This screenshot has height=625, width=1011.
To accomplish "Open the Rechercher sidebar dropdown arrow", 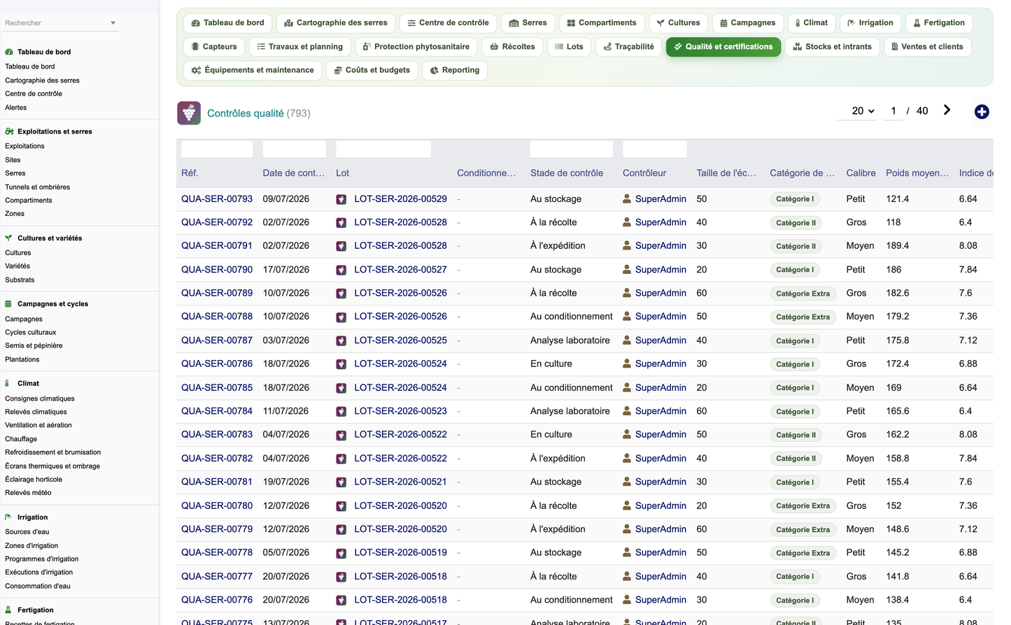I will click(x=113, y=23).
